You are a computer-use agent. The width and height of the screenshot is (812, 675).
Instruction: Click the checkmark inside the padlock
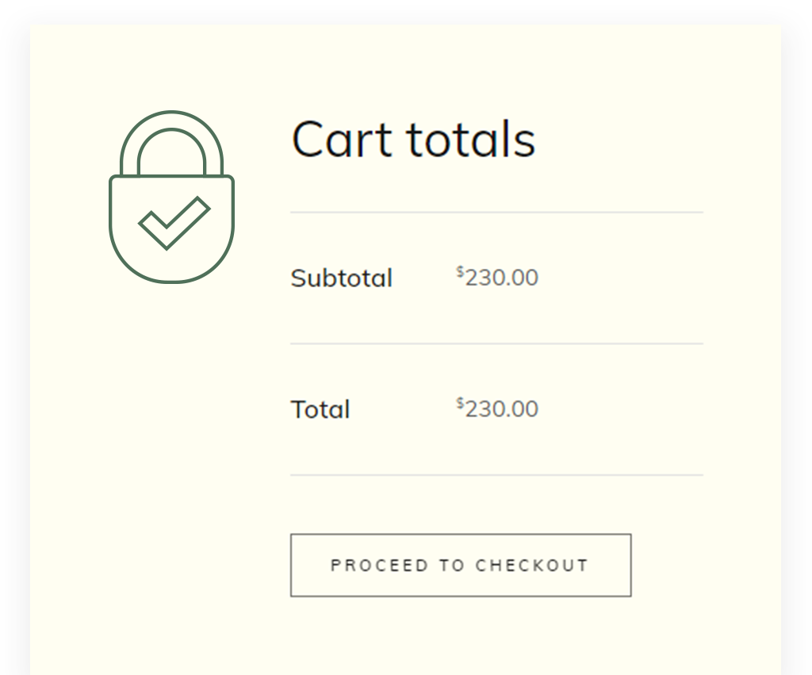coord(174,223)
